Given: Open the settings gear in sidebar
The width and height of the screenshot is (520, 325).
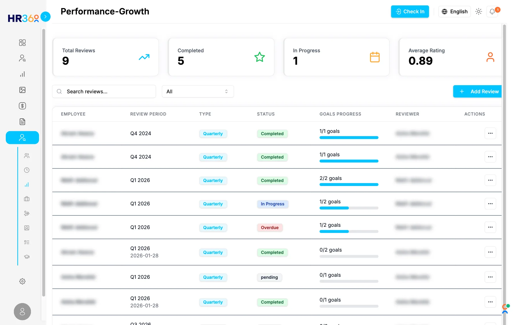Looking at the screenshot, I should click(22, 281).
